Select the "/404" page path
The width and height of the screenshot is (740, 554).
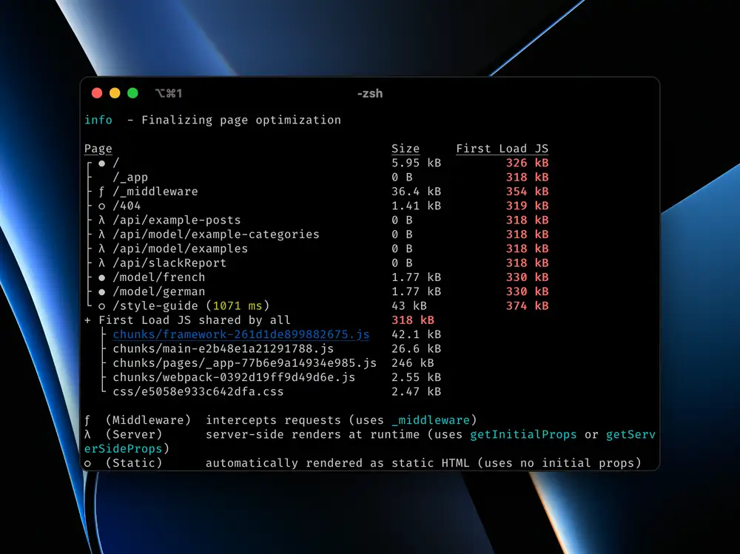pyautogui.click(x=127, y=206)
